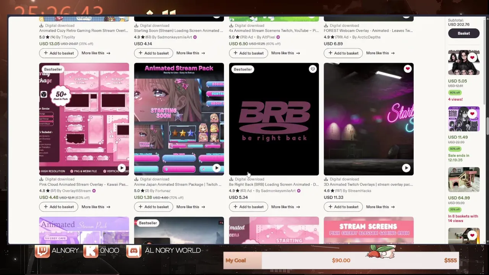See more like Be Right Back Loading Screen
489x275 pixels.
click(x=285, y=207)
